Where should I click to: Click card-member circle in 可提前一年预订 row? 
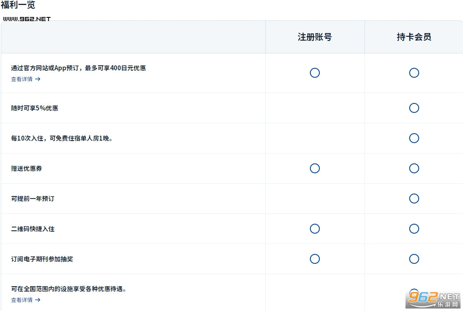coord(414,199)
